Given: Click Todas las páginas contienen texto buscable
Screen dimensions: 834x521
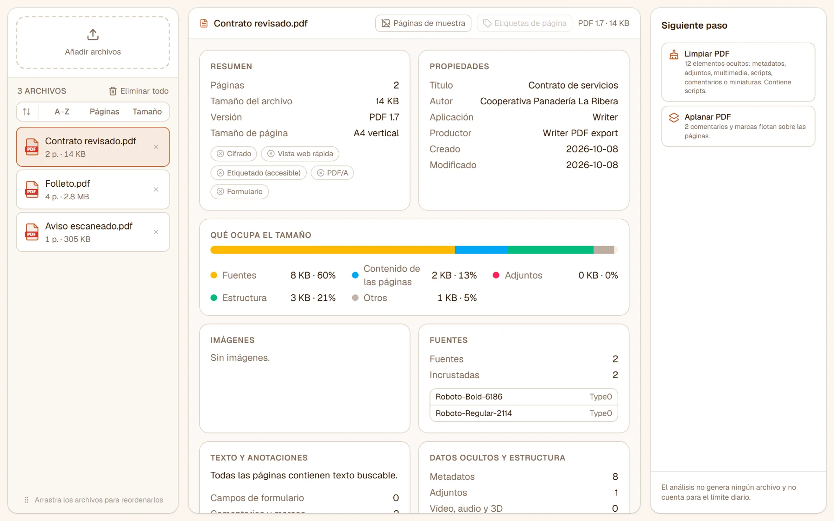Looking at the screenshot, I should [x=304, y=475].
